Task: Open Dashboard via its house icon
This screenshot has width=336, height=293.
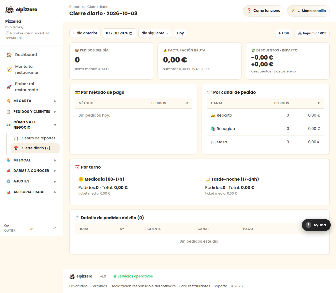Action: tap(9, 55)
